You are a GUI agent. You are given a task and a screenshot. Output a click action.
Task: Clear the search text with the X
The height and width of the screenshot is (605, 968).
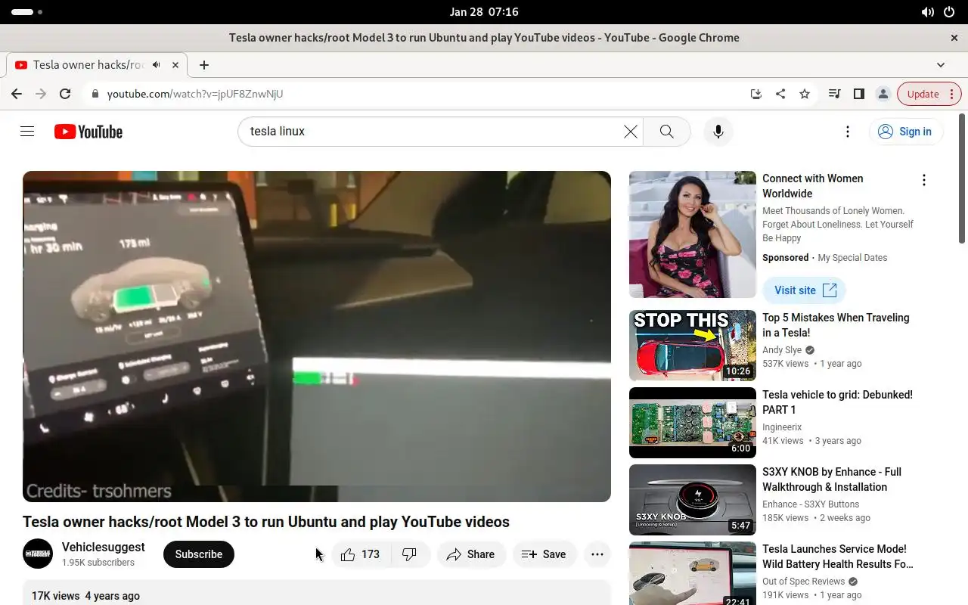630,132
